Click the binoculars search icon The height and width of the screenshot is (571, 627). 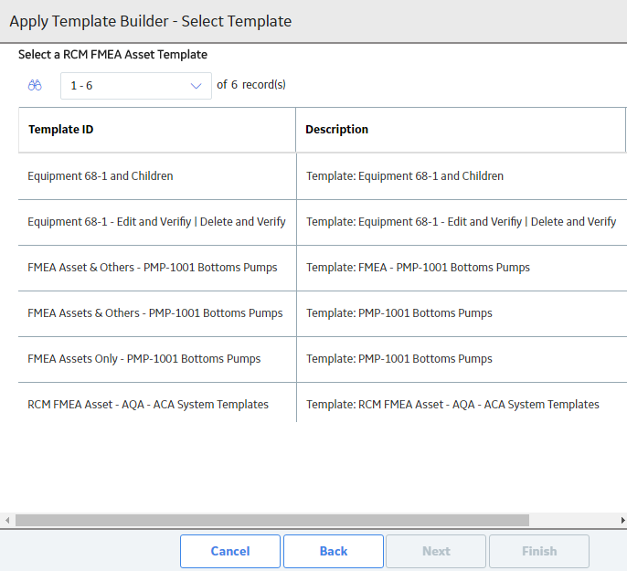35,85
